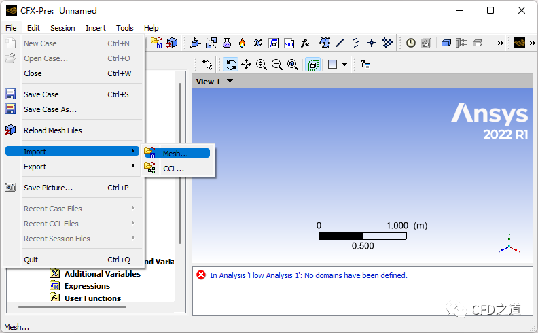This screenshot has height=333, width=538.
Task: Click the viewport layout square icon
Action: (x=332, y=64)
